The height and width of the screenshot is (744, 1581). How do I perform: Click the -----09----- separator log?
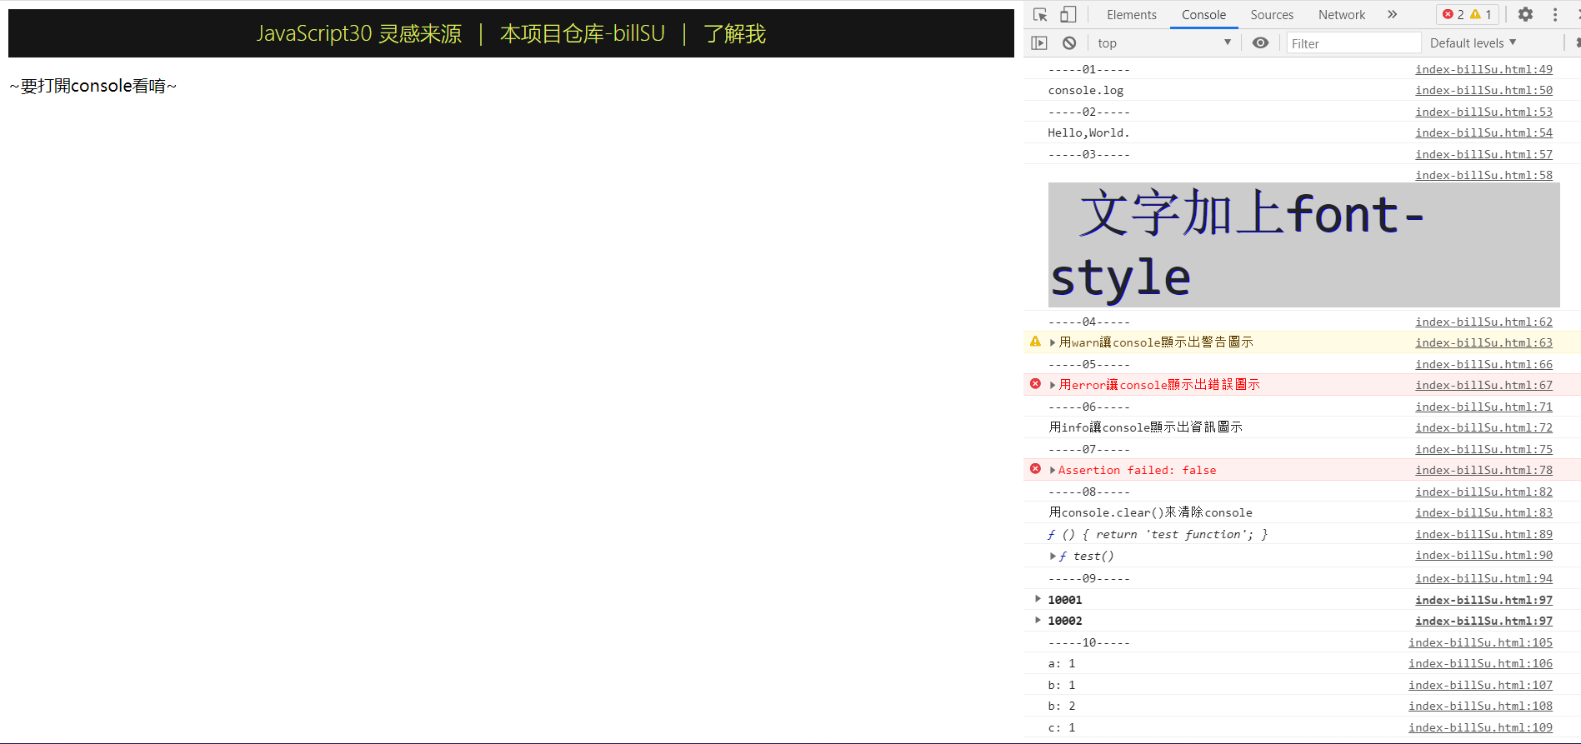point(1089,578)
